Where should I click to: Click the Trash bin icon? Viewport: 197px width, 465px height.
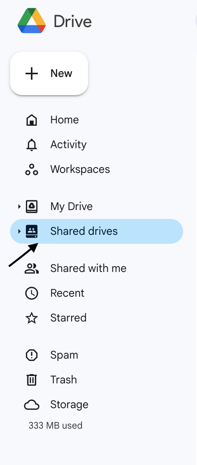click(x=32, y=380)
